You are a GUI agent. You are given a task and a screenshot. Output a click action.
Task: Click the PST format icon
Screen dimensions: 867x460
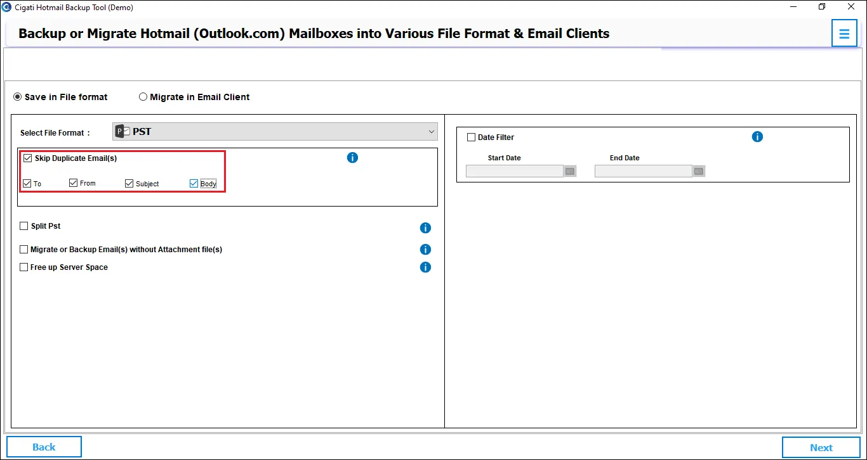click(x=122, y=132)
